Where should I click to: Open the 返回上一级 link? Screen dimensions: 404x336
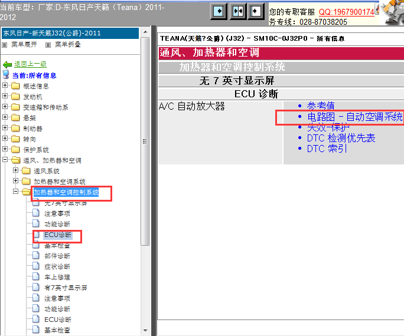pyautogui.click(x=30, y=64)
